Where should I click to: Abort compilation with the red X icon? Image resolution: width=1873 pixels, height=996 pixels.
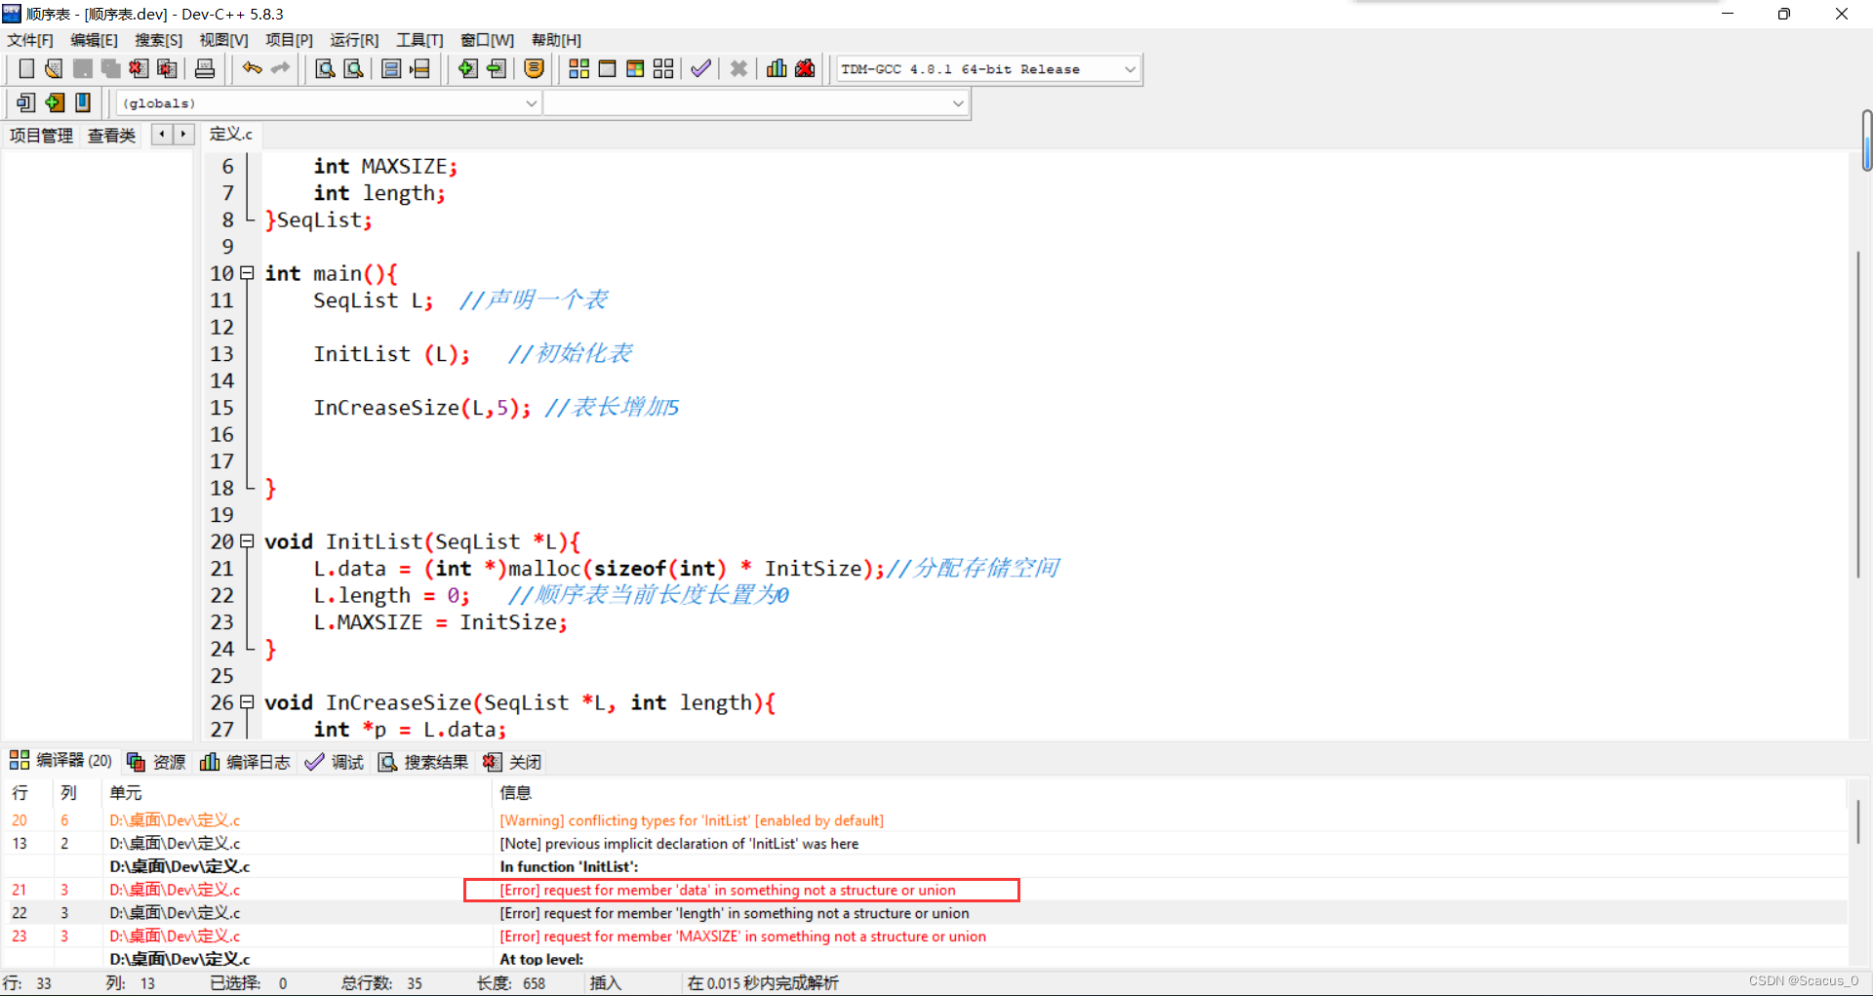coord(738,68)
